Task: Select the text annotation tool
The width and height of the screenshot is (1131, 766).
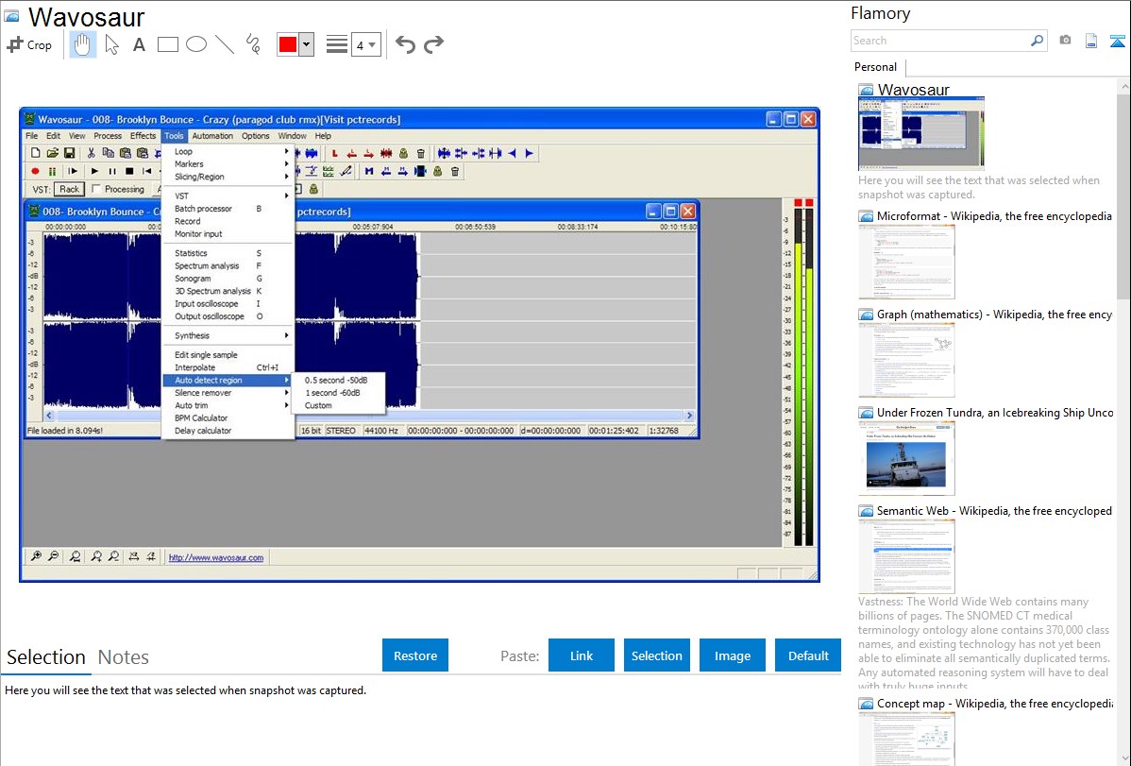Action: [x=139, y=44]
